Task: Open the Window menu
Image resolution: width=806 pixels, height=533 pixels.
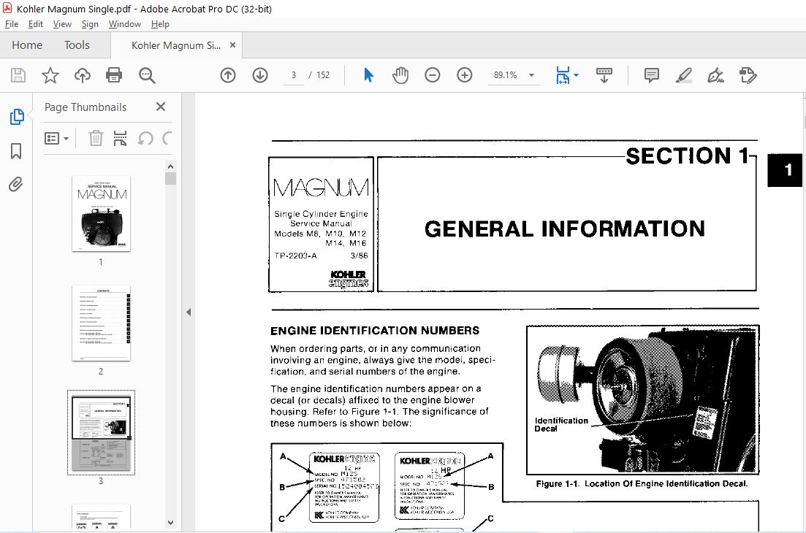Action: [x=124, y=24]
